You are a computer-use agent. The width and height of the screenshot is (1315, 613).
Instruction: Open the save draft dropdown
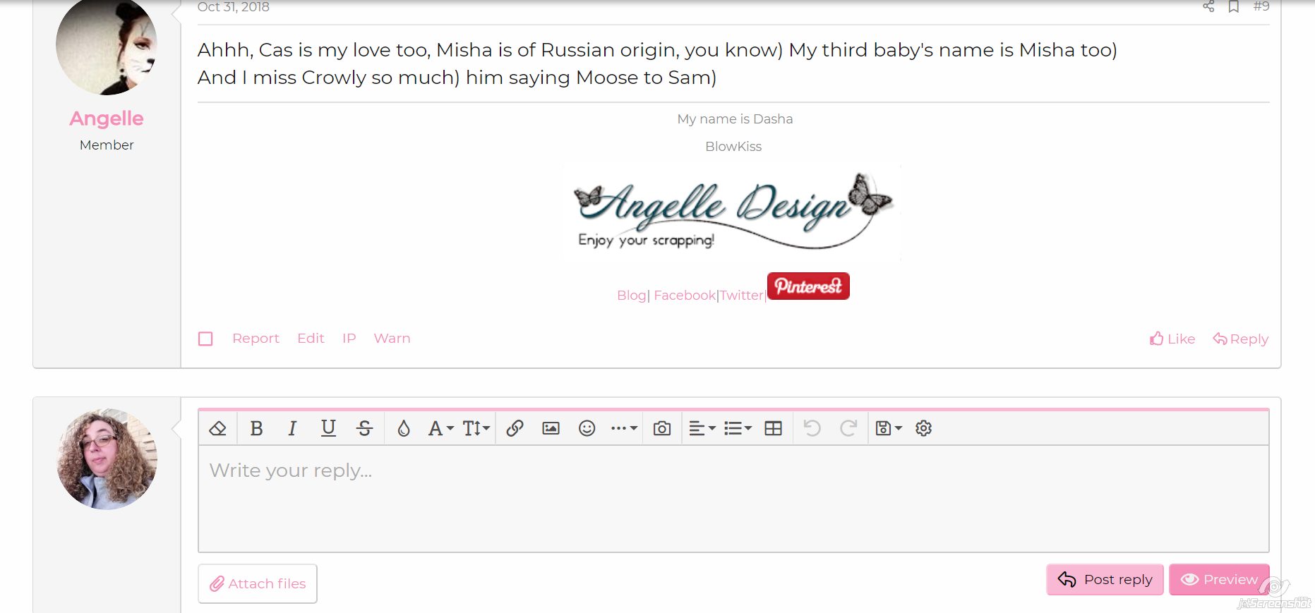click(x=888, y=428)
